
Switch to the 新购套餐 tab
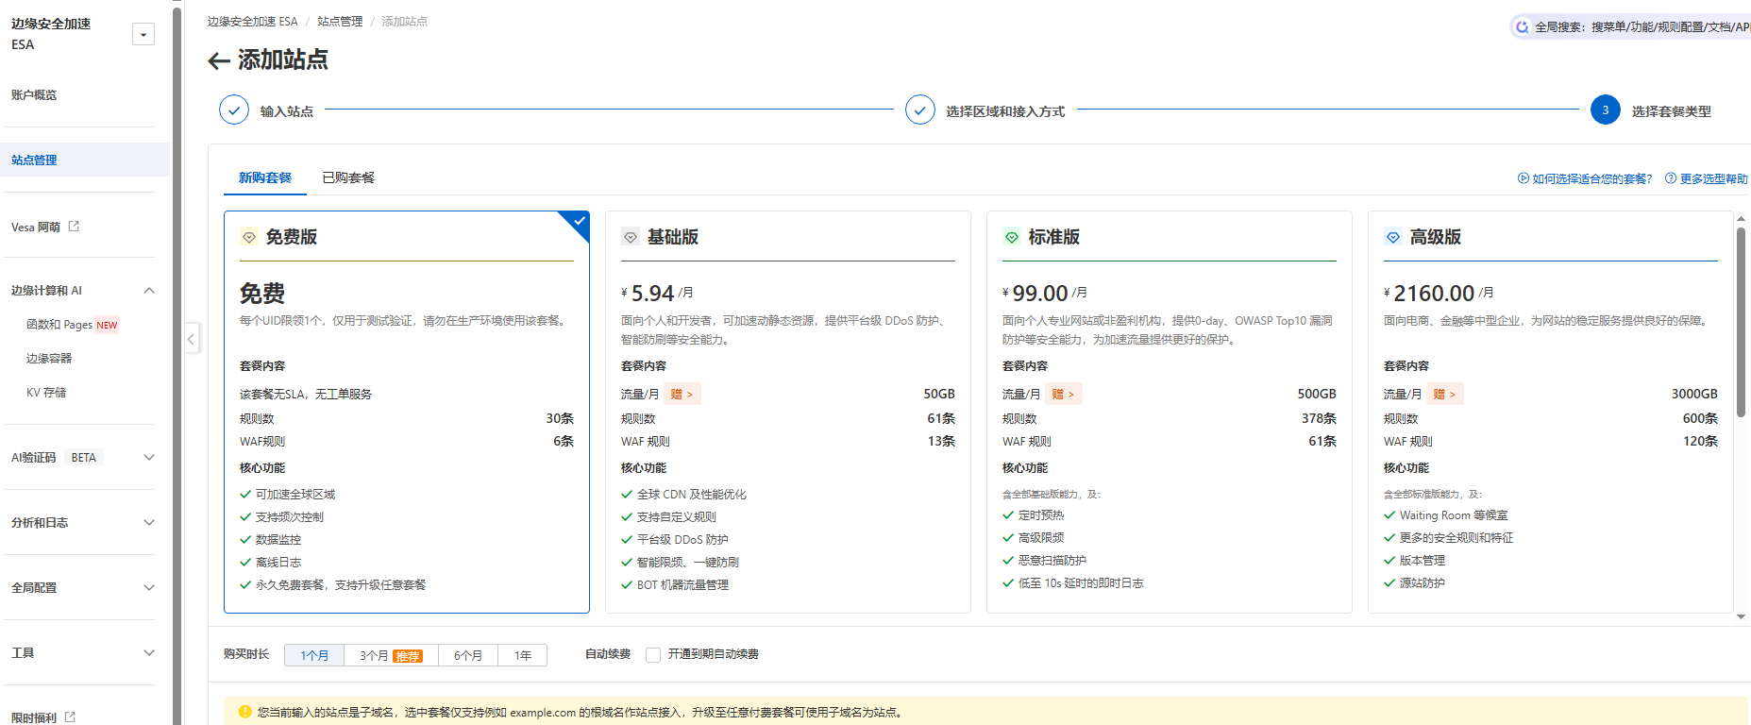[265, 178]
